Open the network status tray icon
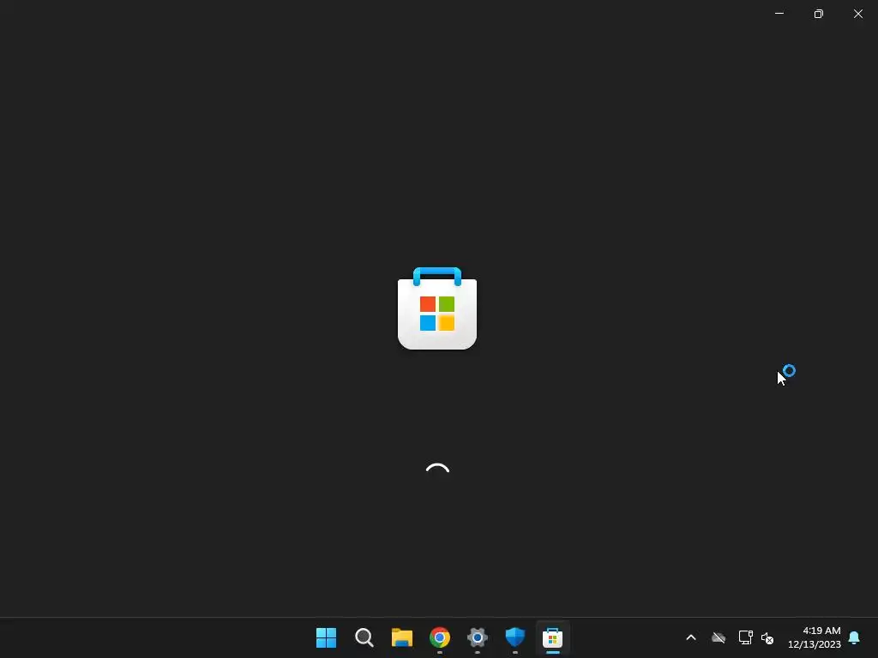The image size is (878, 658). tap(745, 637)
